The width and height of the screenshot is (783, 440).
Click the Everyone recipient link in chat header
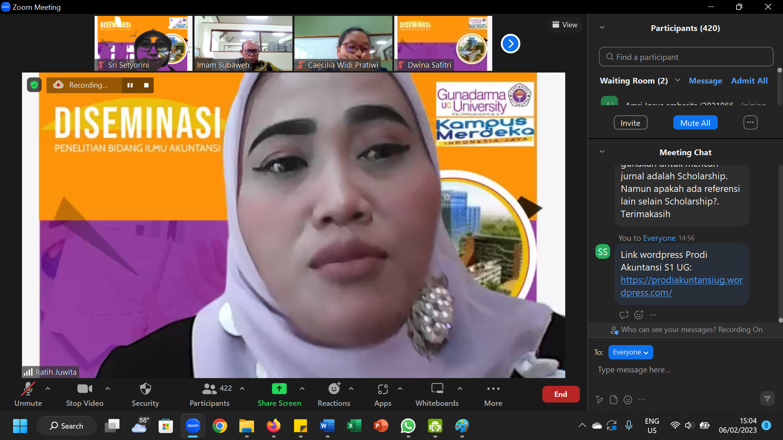point(659,238)
